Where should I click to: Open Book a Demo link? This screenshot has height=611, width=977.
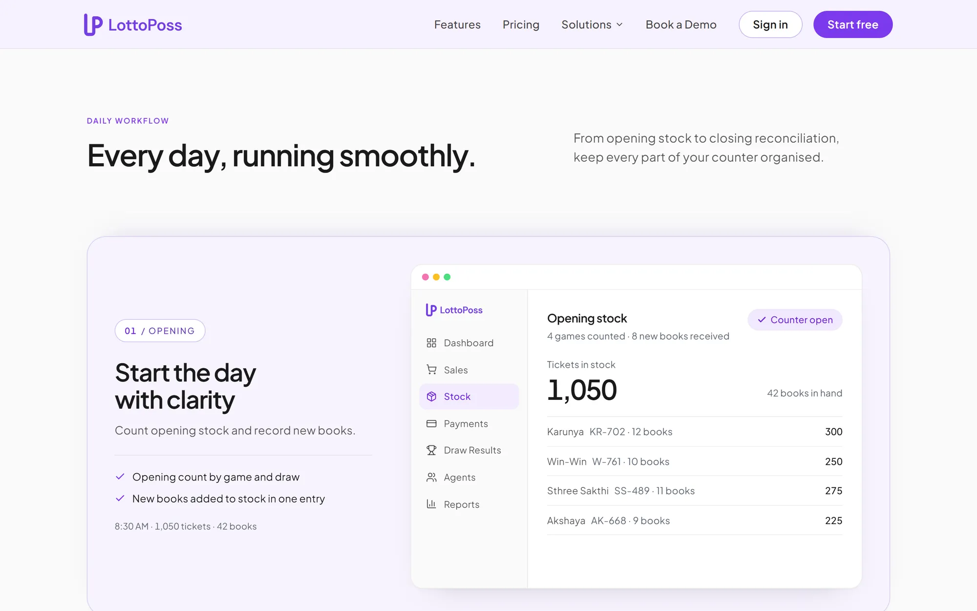coord(681,24)
